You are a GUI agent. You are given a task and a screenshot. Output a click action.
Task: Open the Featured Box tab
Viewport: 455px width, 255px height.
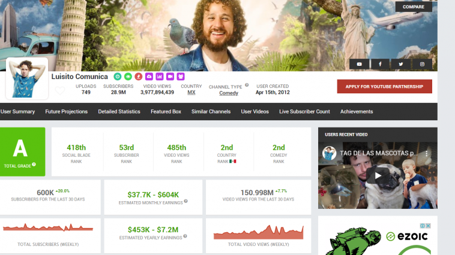point(166,111)
